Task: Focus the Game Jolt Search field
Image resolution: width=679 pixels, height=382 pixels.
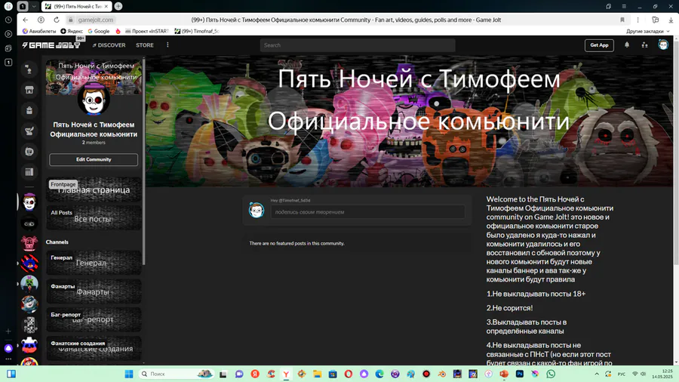Action: (358, 45)
